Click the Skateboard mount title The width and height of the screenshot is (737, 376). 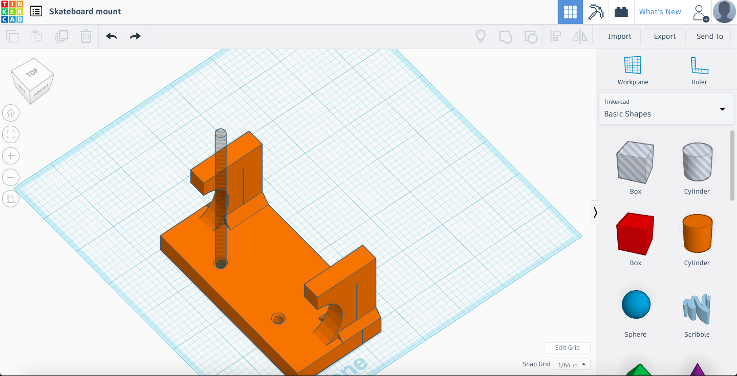85,11
